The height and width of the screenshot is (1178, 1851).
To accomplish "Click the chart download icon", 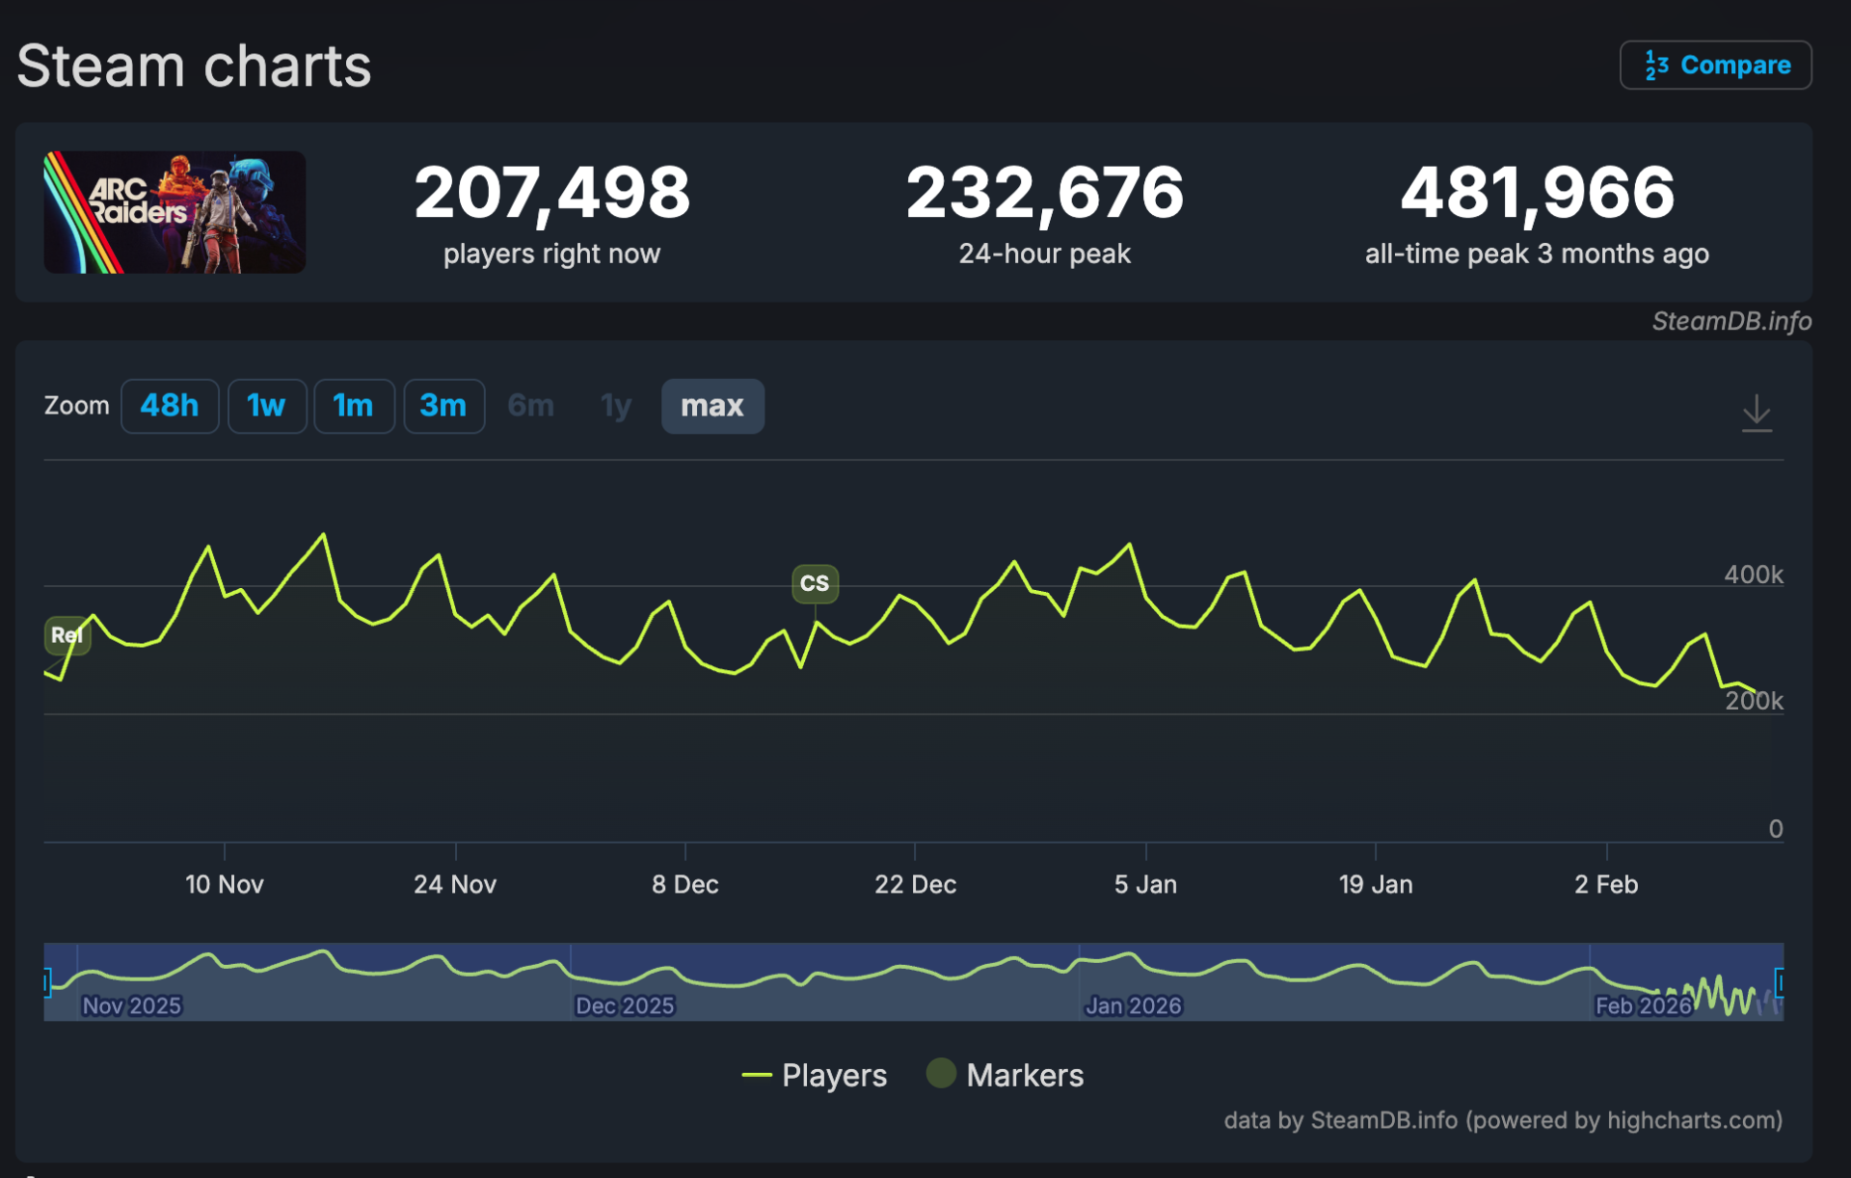I will (1757, 414).
